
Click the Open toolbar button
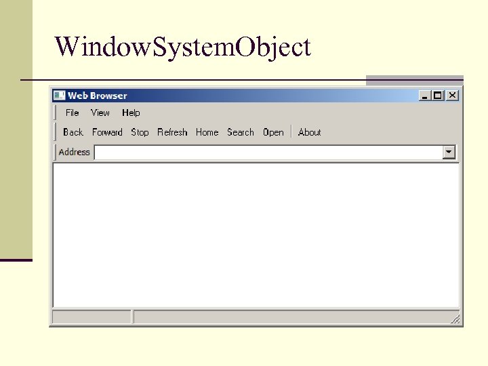coord(273,132)
